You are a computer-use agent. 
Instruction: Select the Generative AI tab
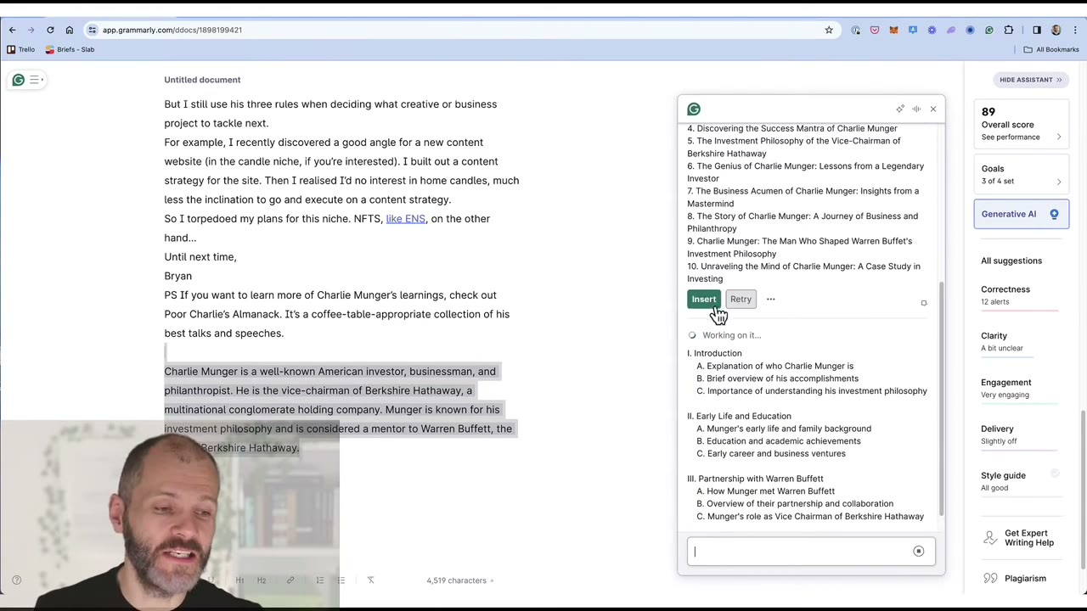pos(1022,214)
